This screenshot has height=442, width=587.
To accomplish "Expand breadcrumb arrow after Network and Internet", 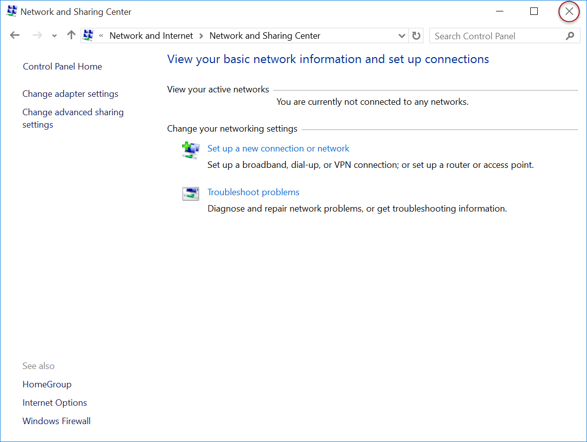I will click(201, 36).
